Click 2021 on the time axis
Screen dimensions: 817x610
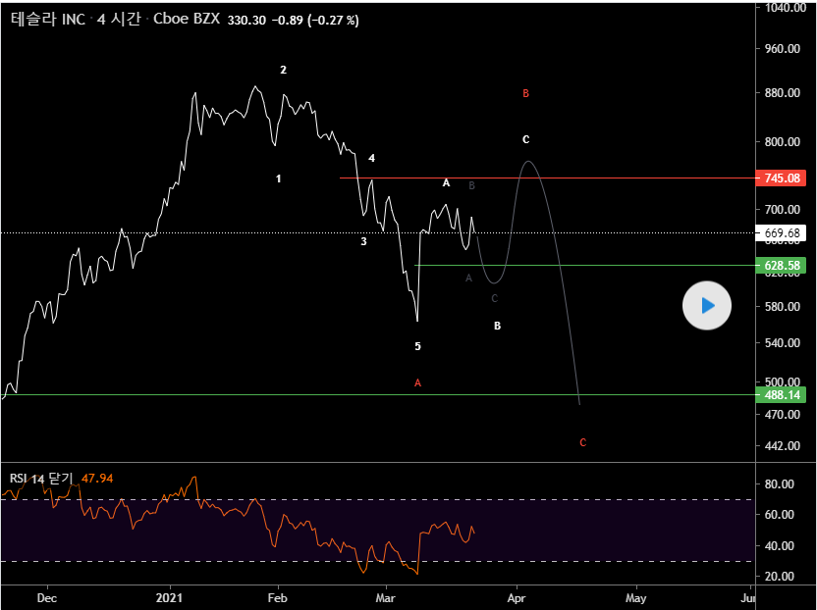pyautogui.click(x=170, y=596)
